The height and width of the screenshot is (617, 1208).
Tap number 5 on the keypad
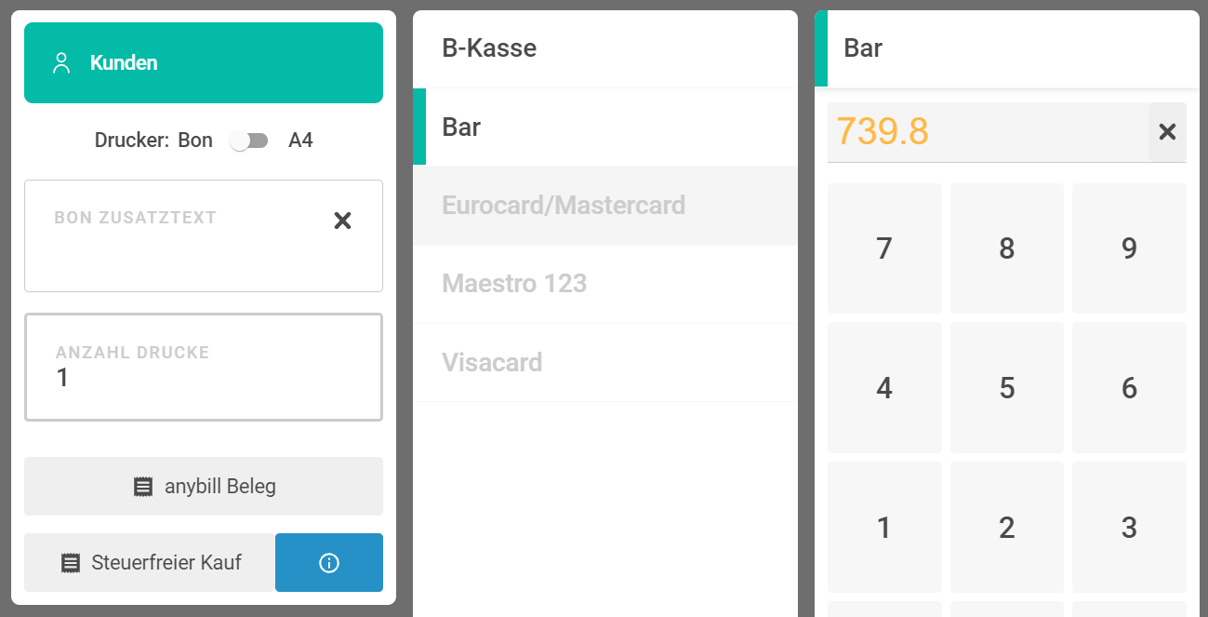coord(1007,388)
